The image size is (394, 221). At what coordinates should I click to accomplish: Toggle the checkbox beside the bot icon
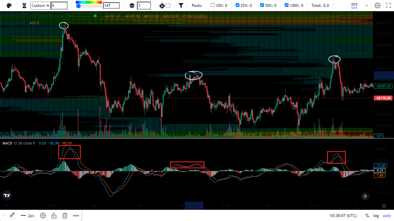coord(168,6)
